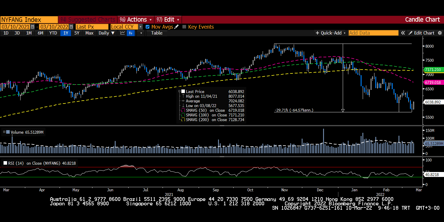Open chart type dropdown arrow
Image resolution: width=444 pixels, height=222 pixels.
click(x=141, y=33)
